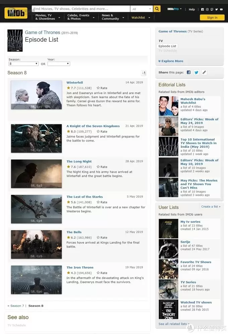Open The Long Night title link

[x=79, y=161]
